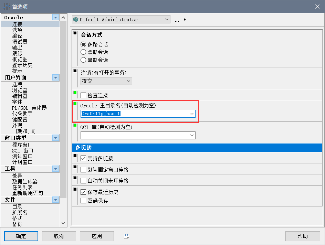Open 字体 preferences page

click(17, 102)
